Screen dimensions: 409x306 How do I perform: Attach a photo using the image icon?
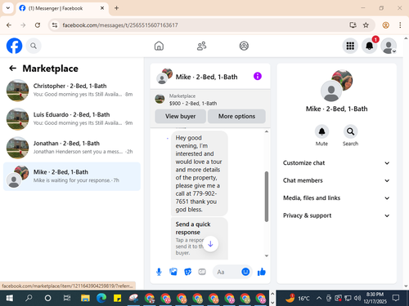173,272
